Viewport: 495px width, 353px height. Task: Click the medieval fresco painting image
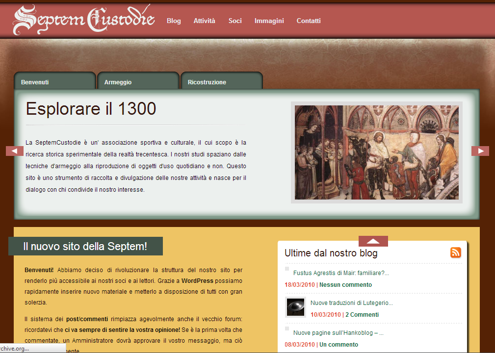(x=376, y=152)
